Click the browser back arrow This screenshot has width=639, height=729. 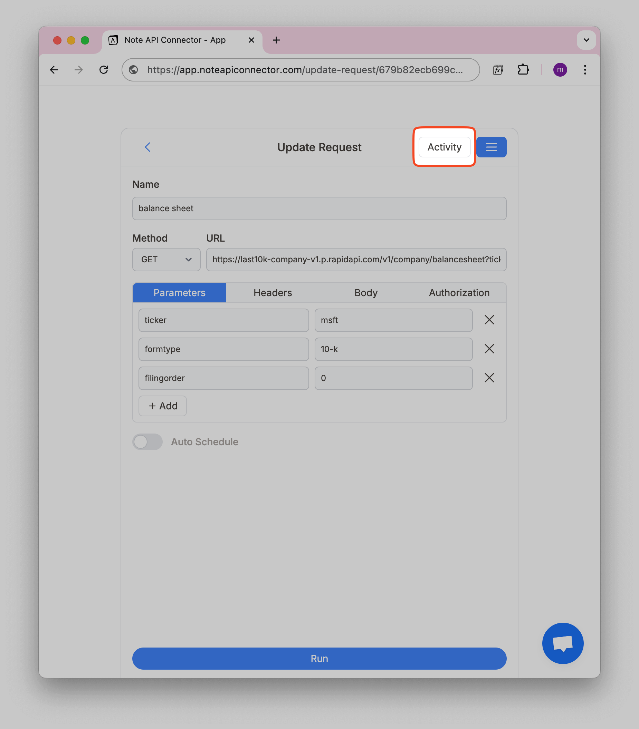(x=54, y=69)
